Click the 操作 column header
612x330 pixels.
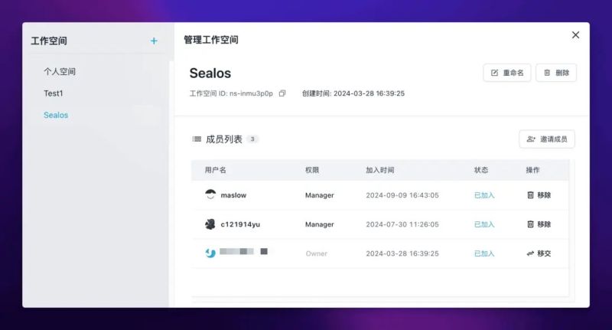pos(532,170)
